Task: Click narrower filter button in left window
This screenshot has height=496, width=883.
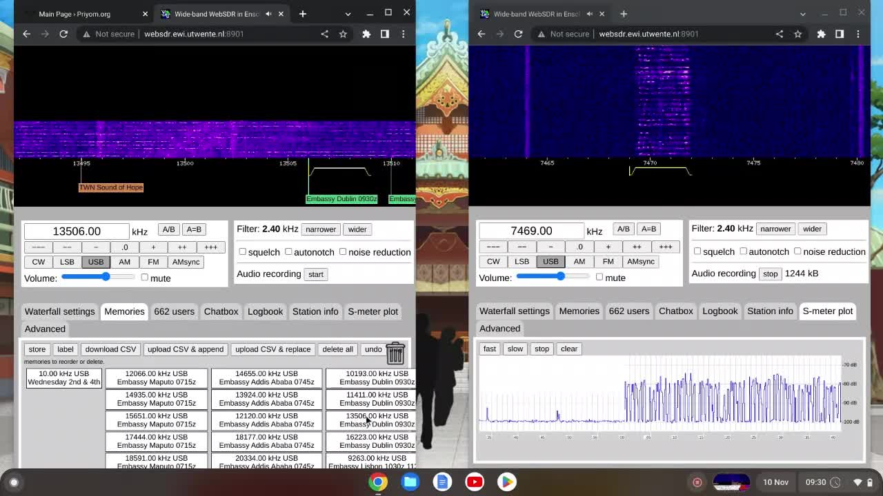Action: pos(321,229)
